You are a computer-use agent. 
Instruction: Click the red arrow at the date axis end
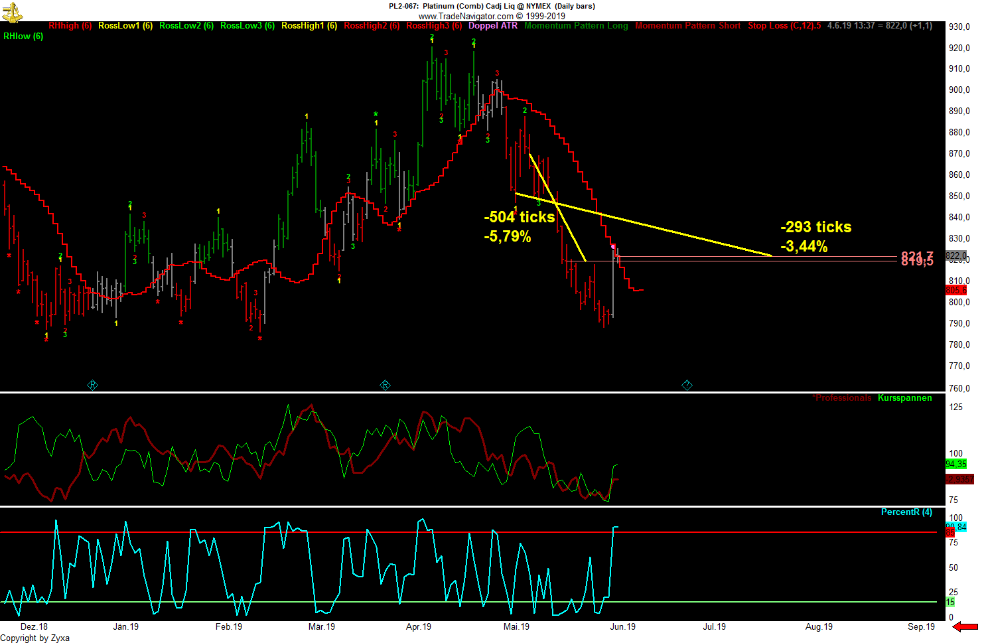pos(965,626)
